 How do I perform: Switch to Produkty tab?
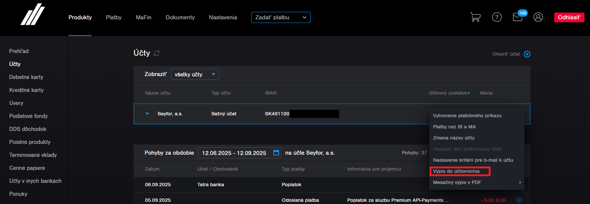tap(80, 17)
